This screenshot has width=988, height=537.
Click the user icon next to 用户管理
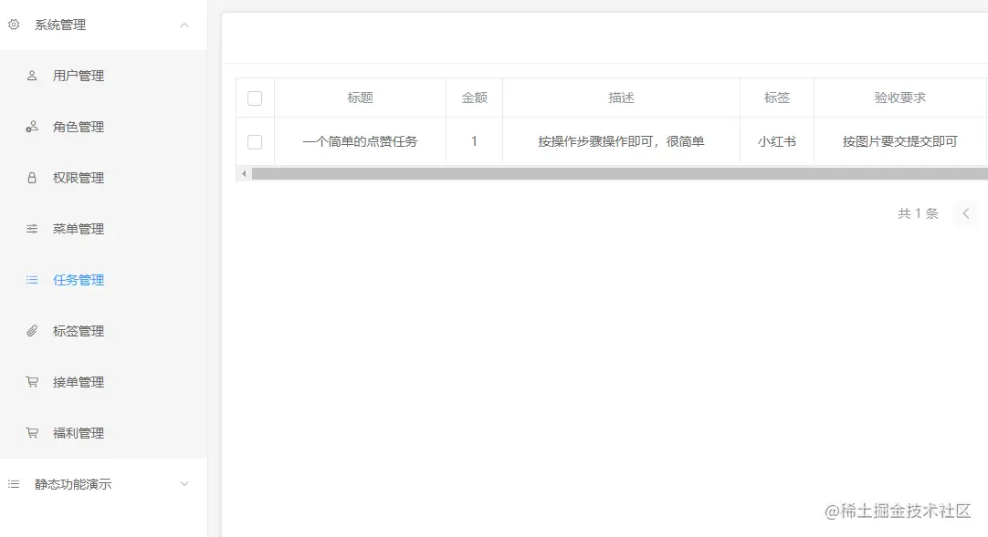(x=32, y=76)
